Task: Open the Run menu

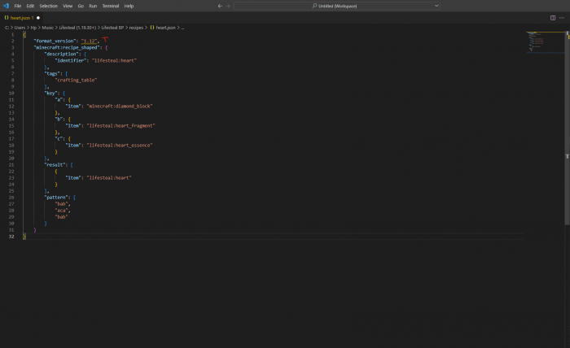Action: point(93,6)
